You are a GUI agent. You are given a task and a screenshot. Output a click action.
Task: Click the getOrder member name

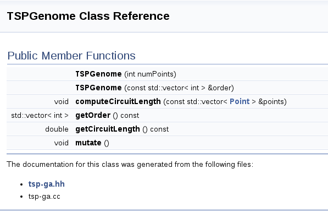[x=93, y=115]
